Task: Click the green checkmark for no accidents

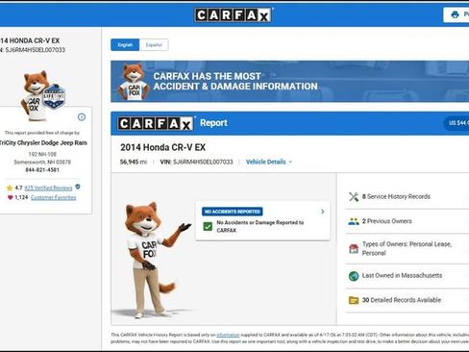Action: coord(208,227)
